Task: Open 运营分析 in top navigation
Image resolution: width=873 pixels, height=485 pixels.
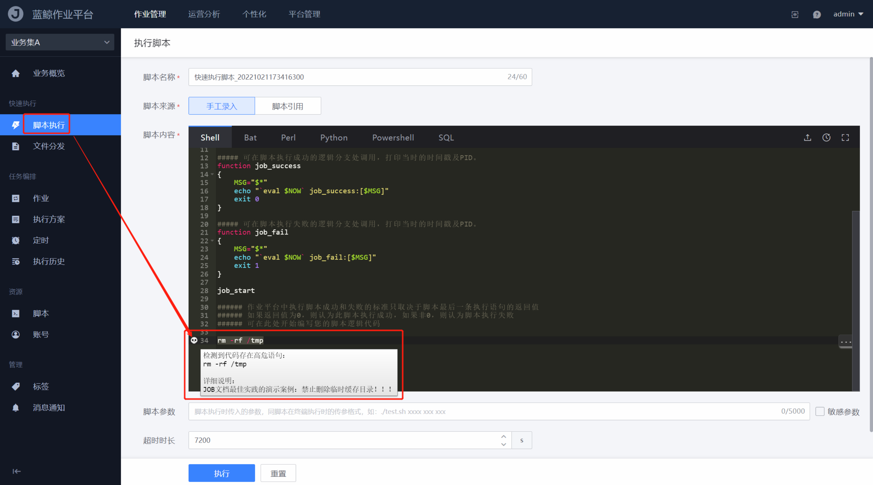Action: click(x=204, y=14)
